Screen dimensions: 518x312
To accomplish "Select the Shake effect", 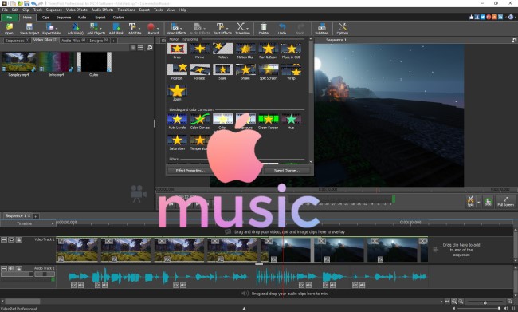I will [245, 72].
